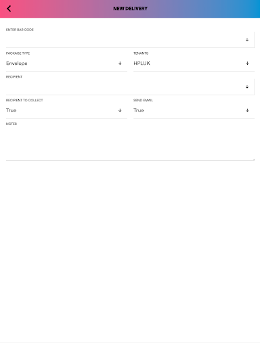Click the Notes label
This screenshot has height=346, width=260.
[x=12, y=124]
